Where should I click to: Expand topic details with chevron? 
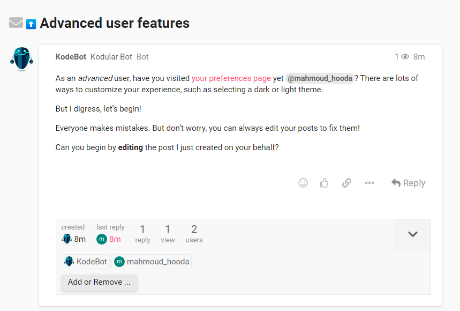tap(413, 234)
